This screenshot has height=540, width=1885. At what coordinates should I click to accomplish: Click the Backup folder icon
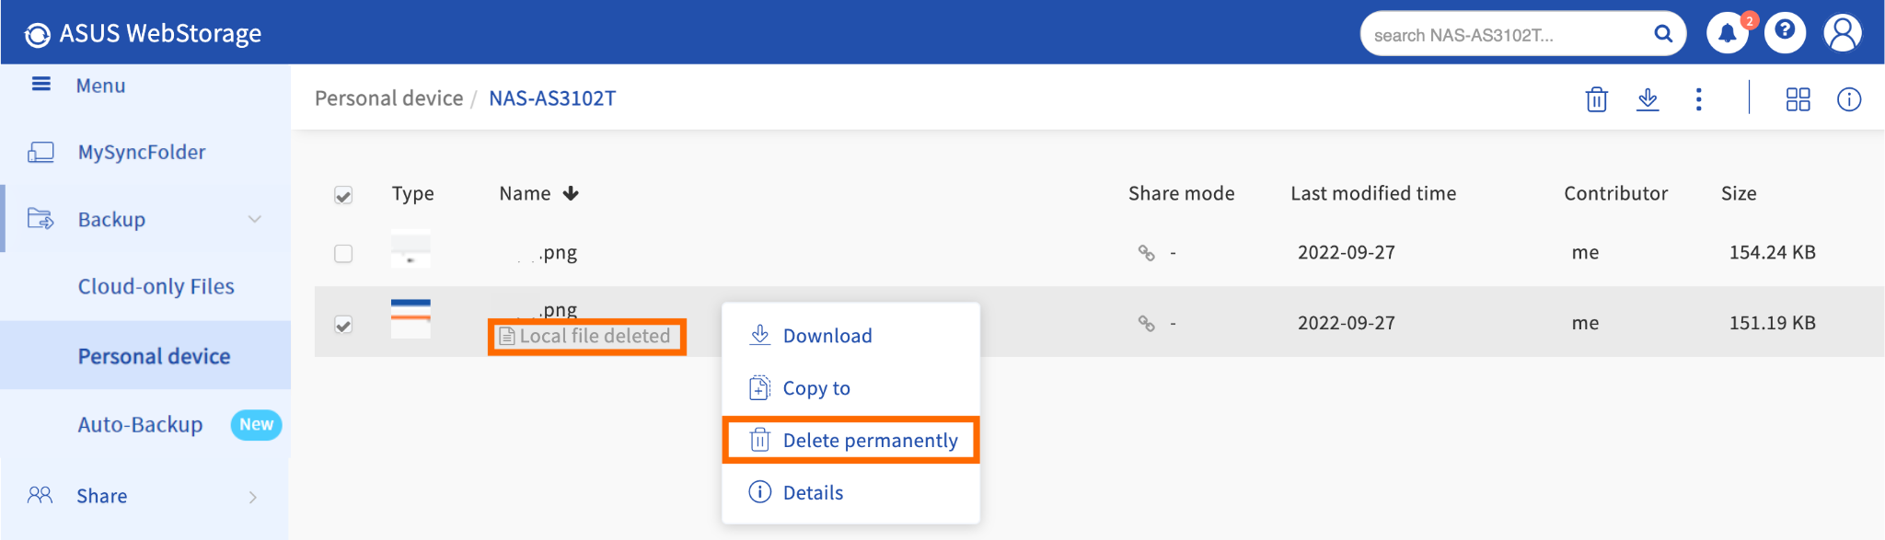tap(40, 219)
